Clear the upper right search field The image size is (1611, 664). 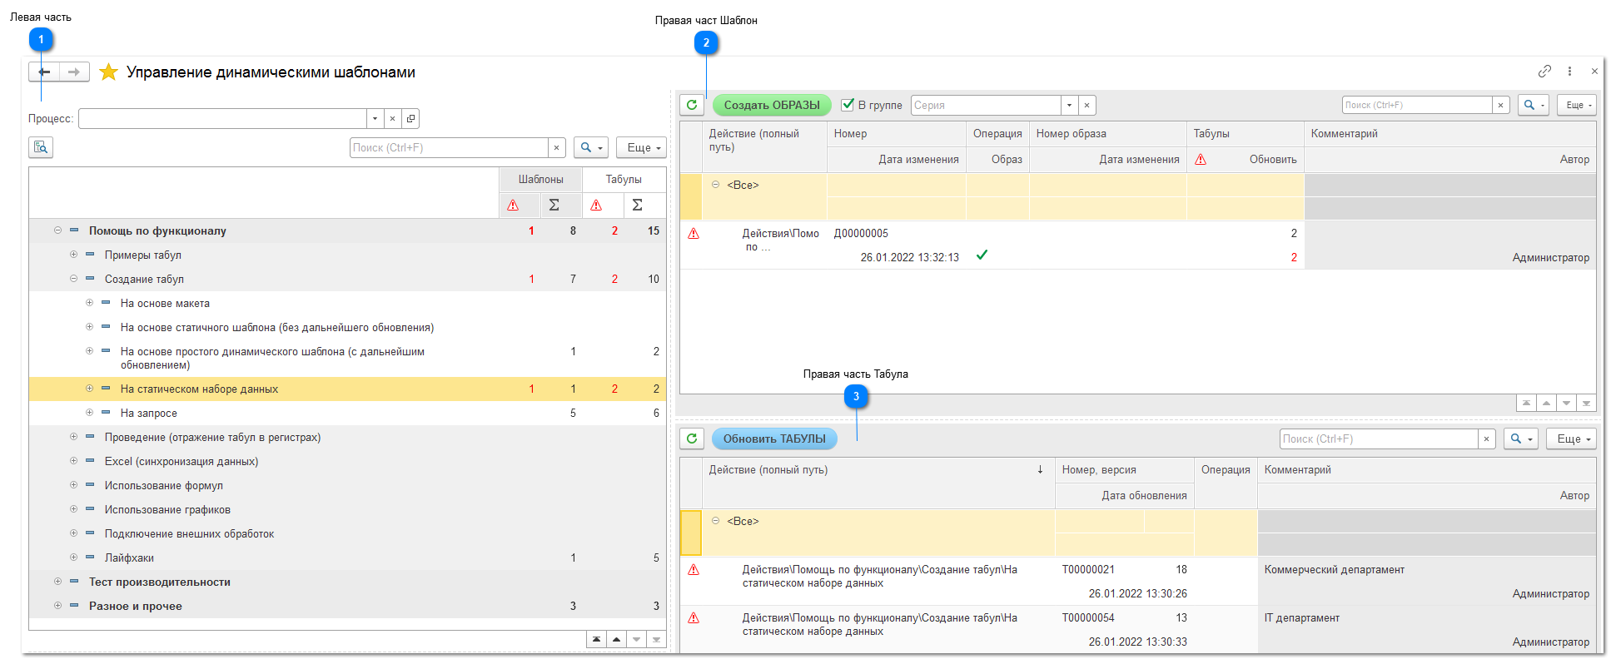1500,106
